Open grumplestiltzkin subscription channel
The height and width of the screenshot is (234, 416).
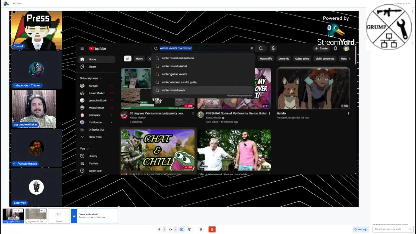tap(97, 100)
